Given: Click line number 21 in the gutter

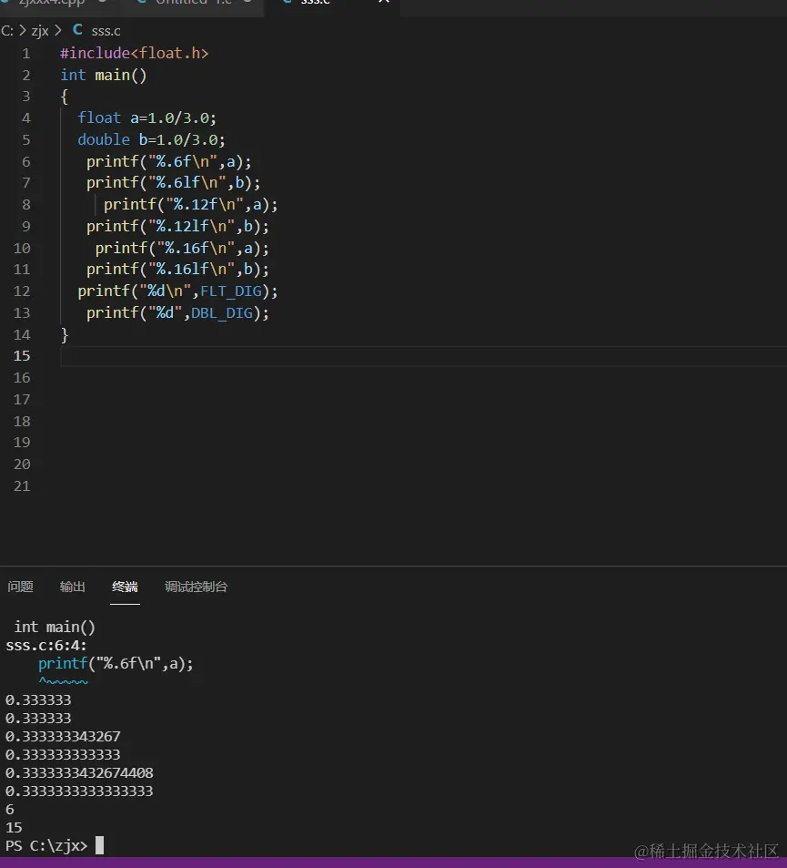Looking at the screenshot, I should 22,486.
